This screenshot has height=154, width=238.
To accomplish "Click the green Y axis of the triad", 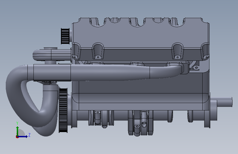I will (18, 130).
